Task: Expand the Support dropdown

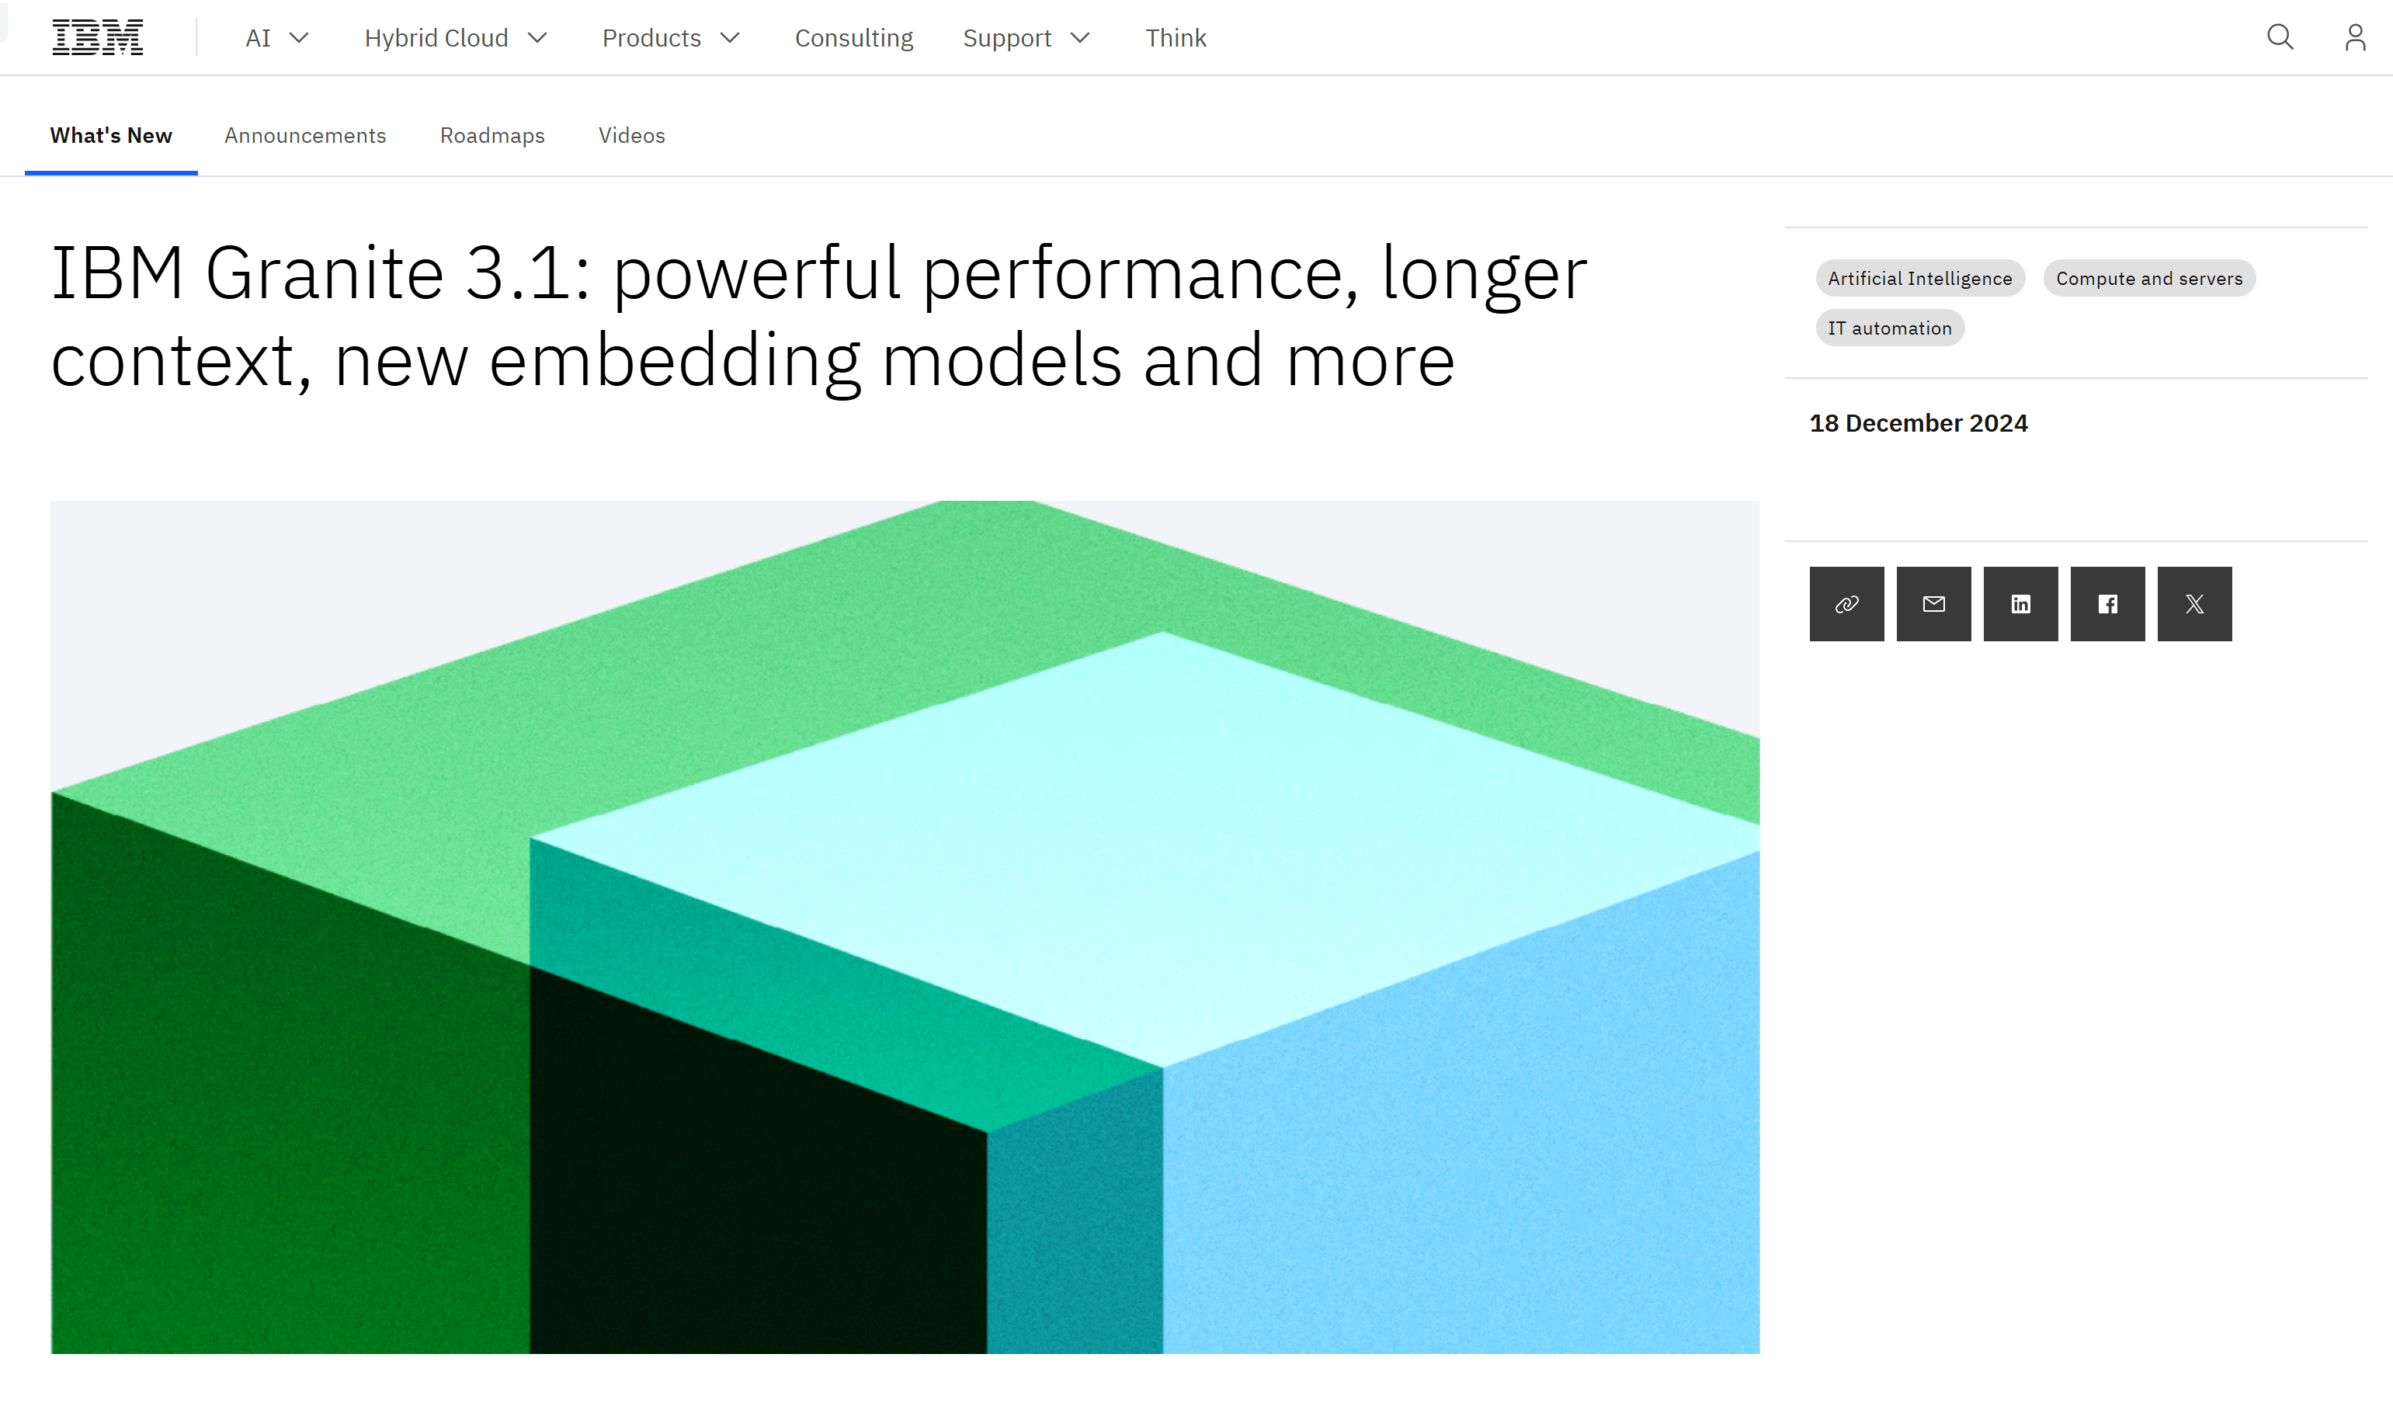Action: (x=1026, y=37)
